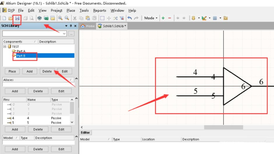Open the Mode dropdown in toolbar
Screen dimensions: 274x154
(x=151, y=18)
